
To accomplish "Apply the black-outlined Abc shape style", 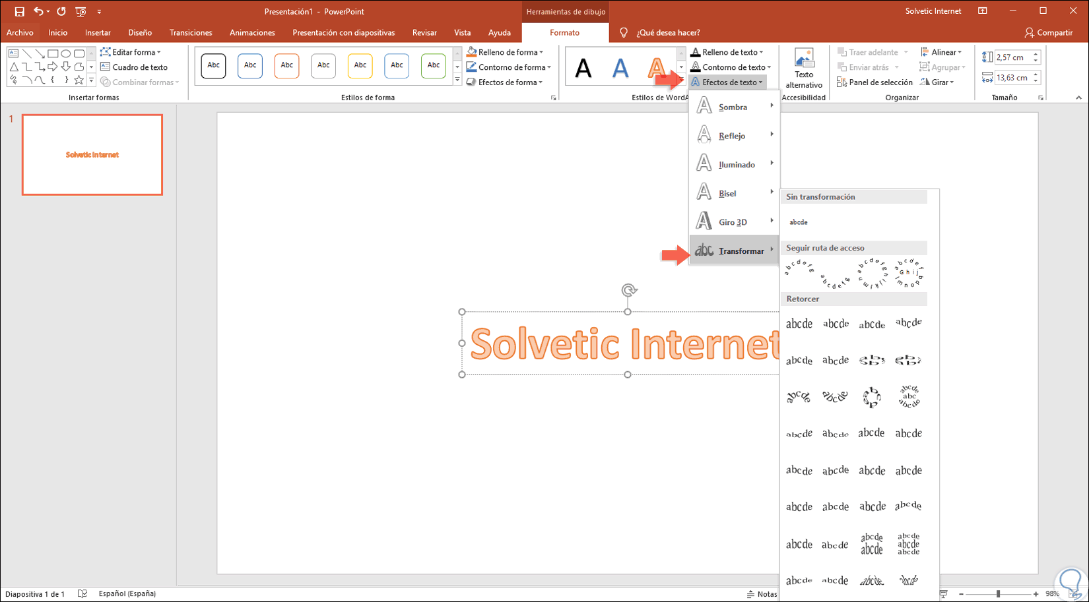I will (214, 65).
